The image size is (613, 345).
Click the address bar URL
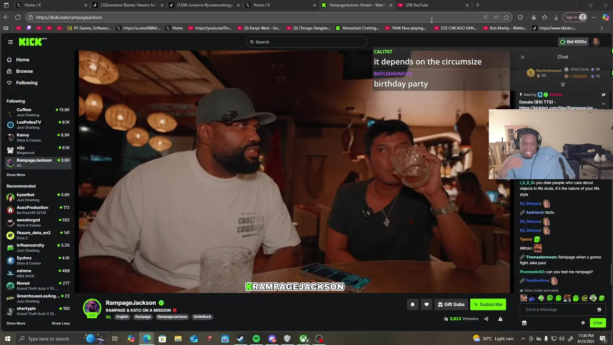coord(69,17)
